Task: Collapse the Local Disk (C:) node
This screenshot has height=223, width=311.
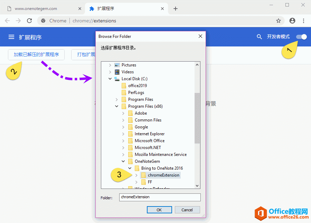Action: click(110, 78)
